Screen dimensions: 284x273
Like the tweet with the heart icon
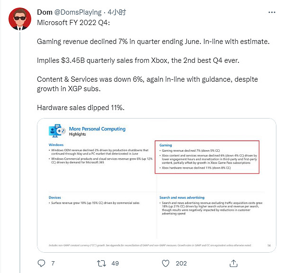click(x=164, y=263)
